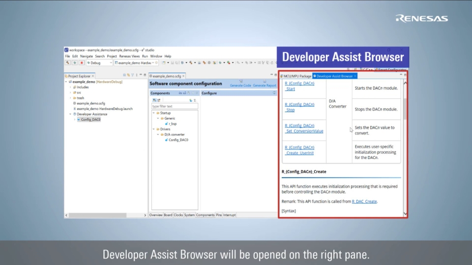Open the R_DAC_Create link
The height and width of the screenshot is (265, 472).
pyautogui.click(x=364, y=201)
